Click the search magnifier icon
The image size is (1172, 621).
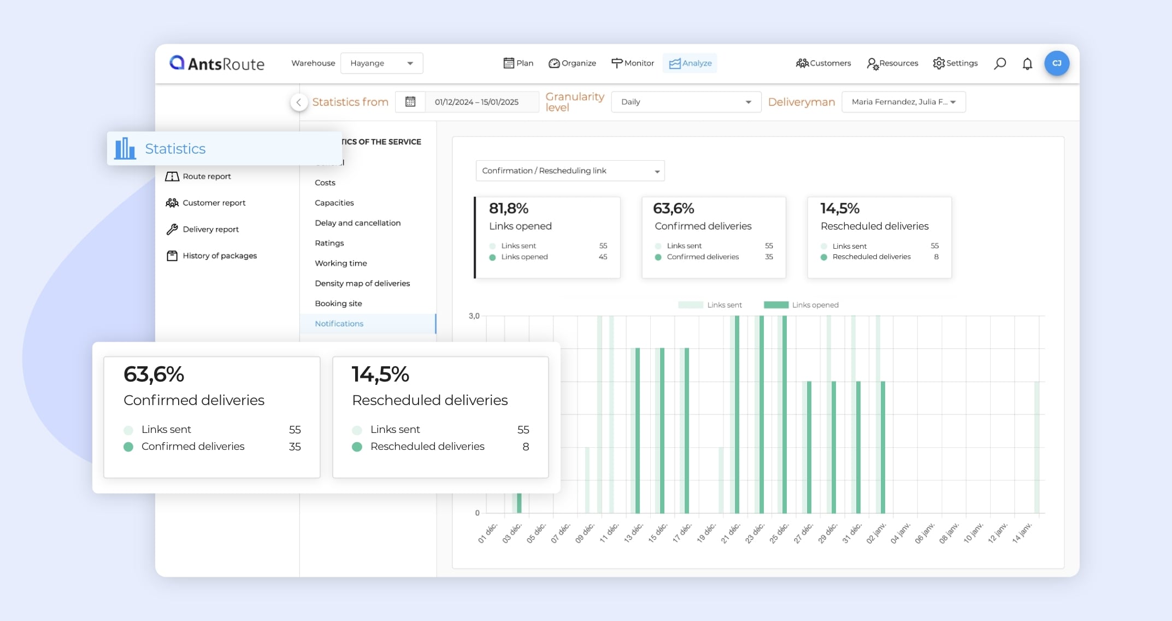pyautogui.click(x=999, y=63)
